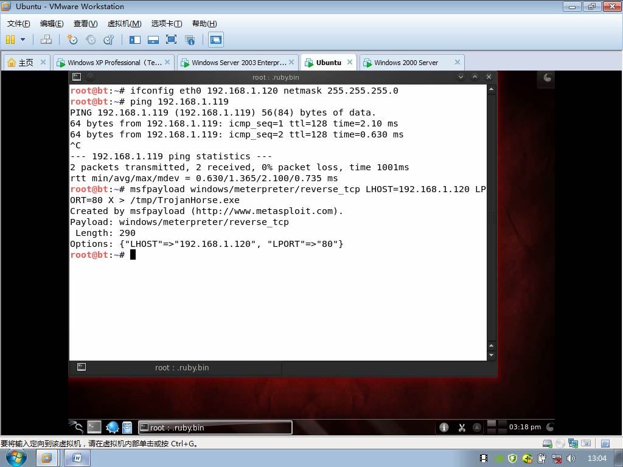Click VMware status bar CD/DVD icon
The width and height of the screenshot is (623, 467).
pos(560,443)
